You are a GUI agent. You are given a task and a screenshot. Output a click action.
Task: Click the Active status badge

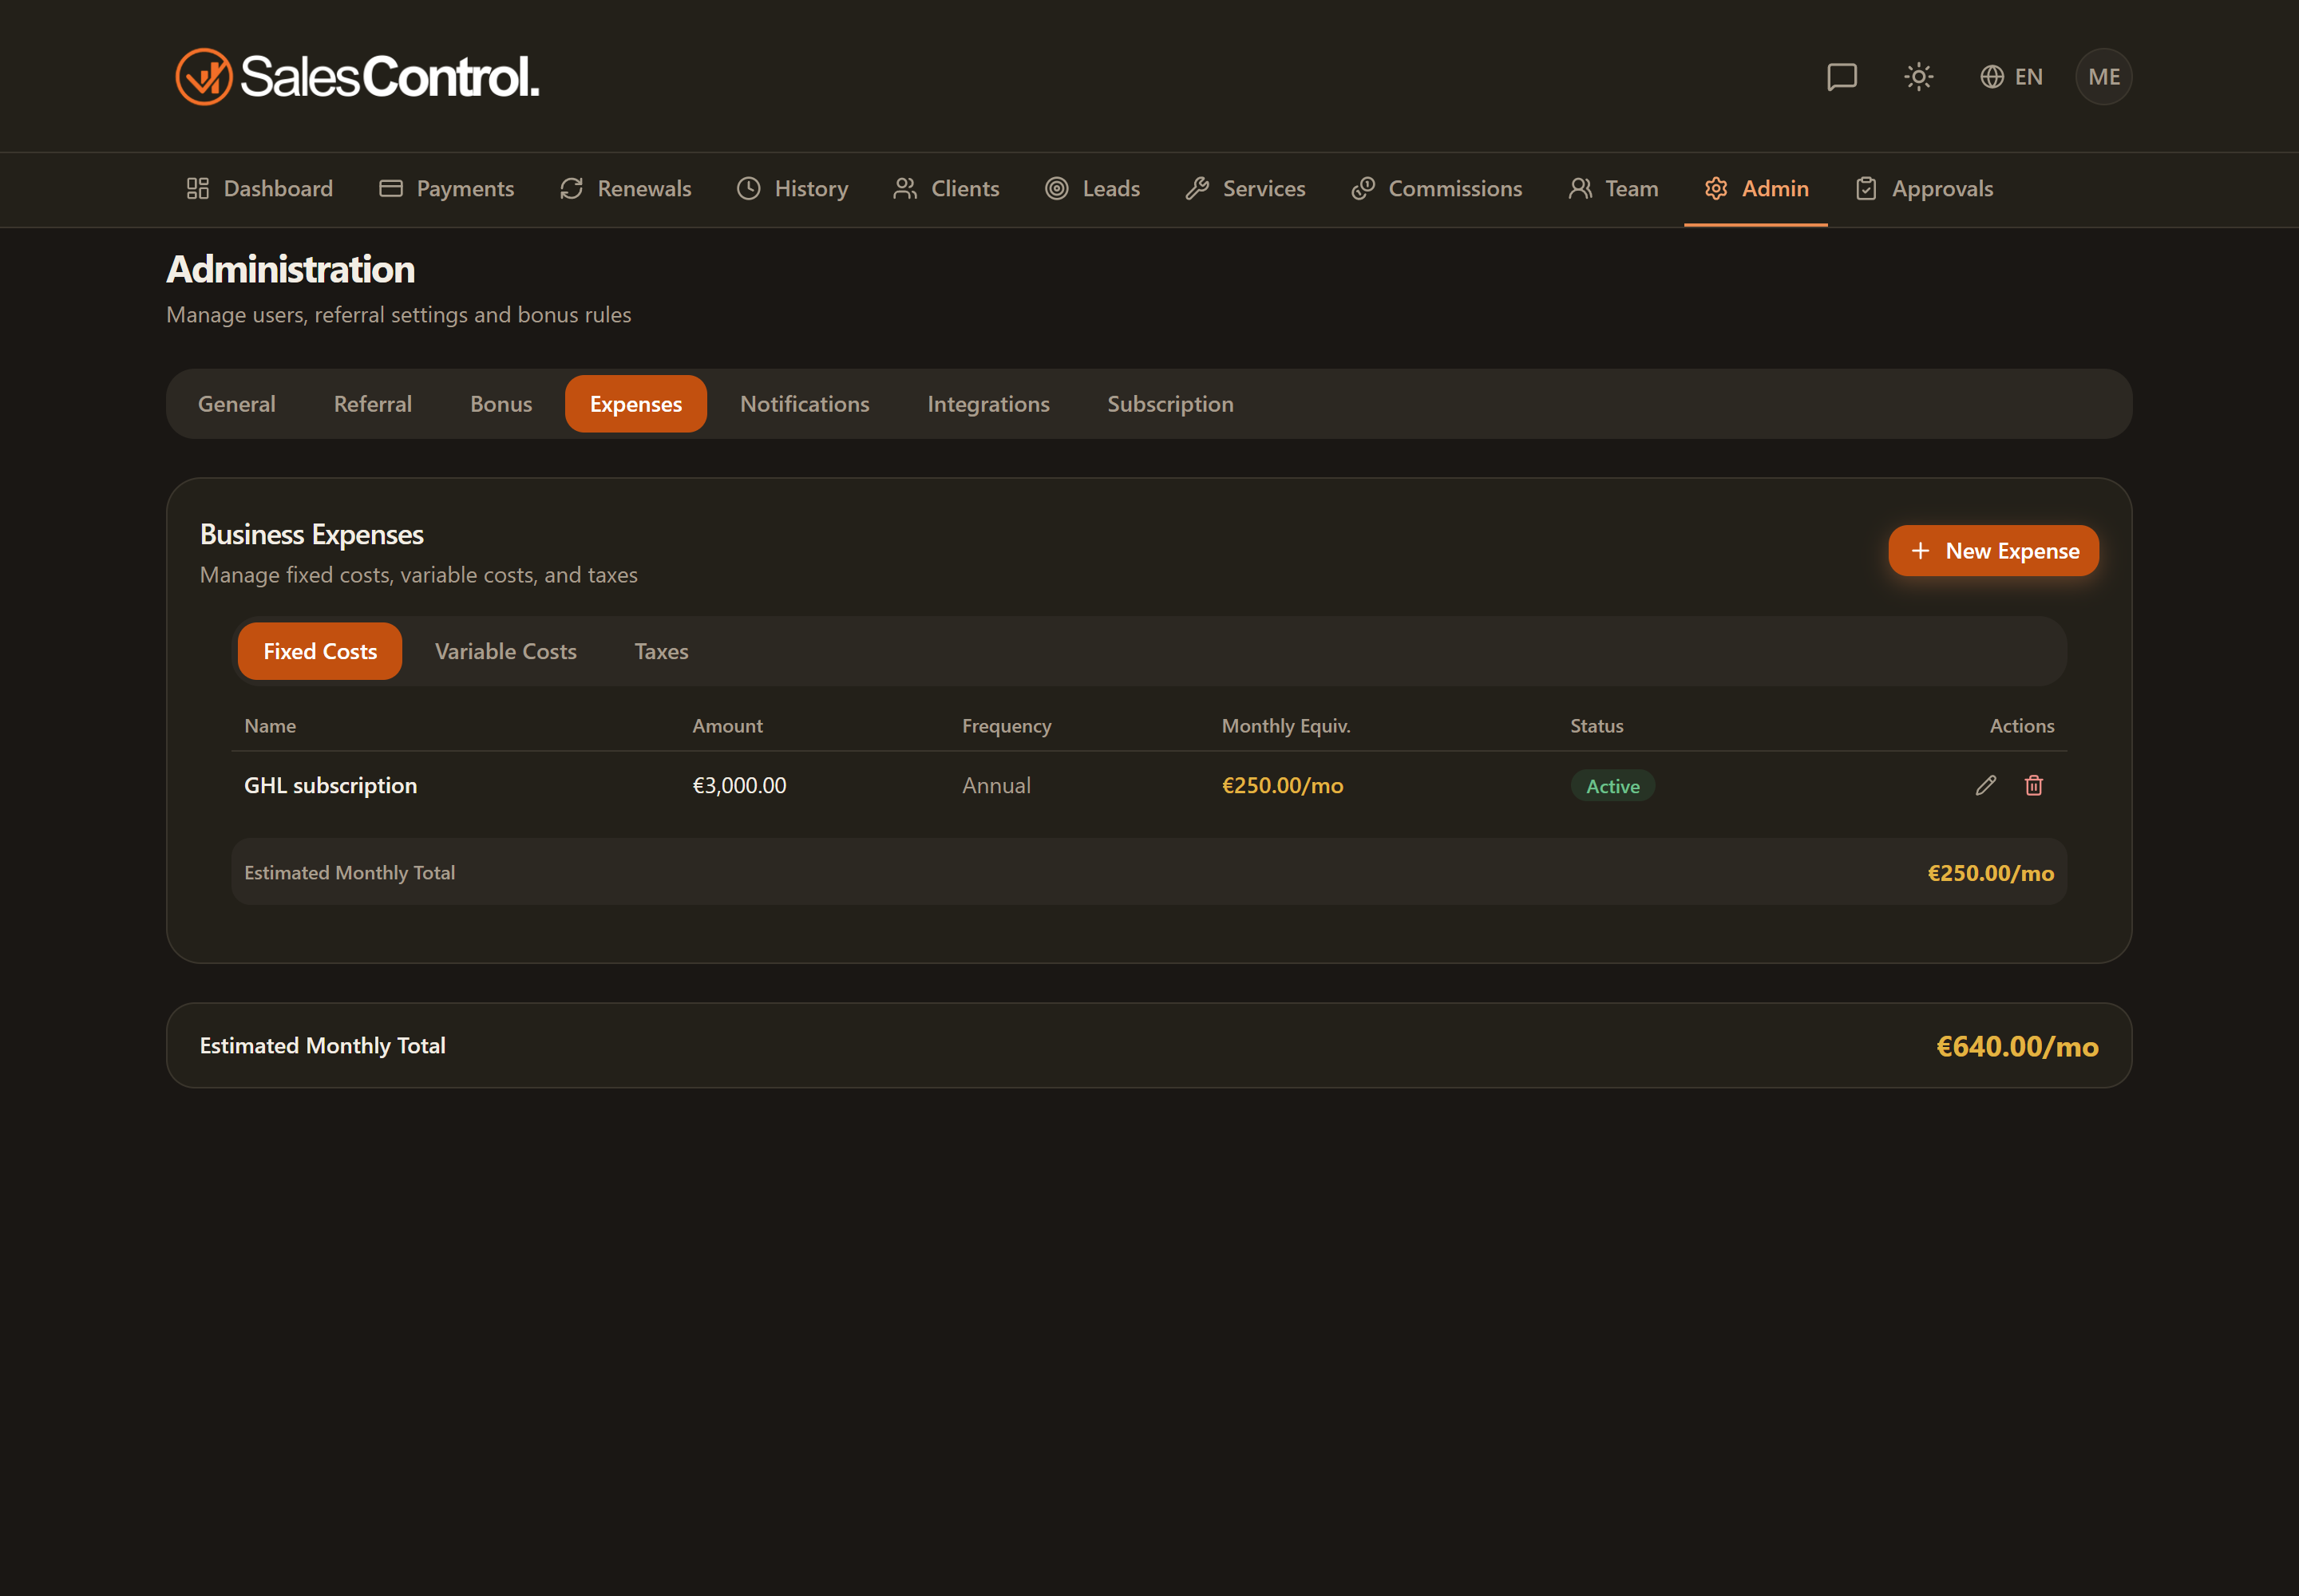point(1612,786)
